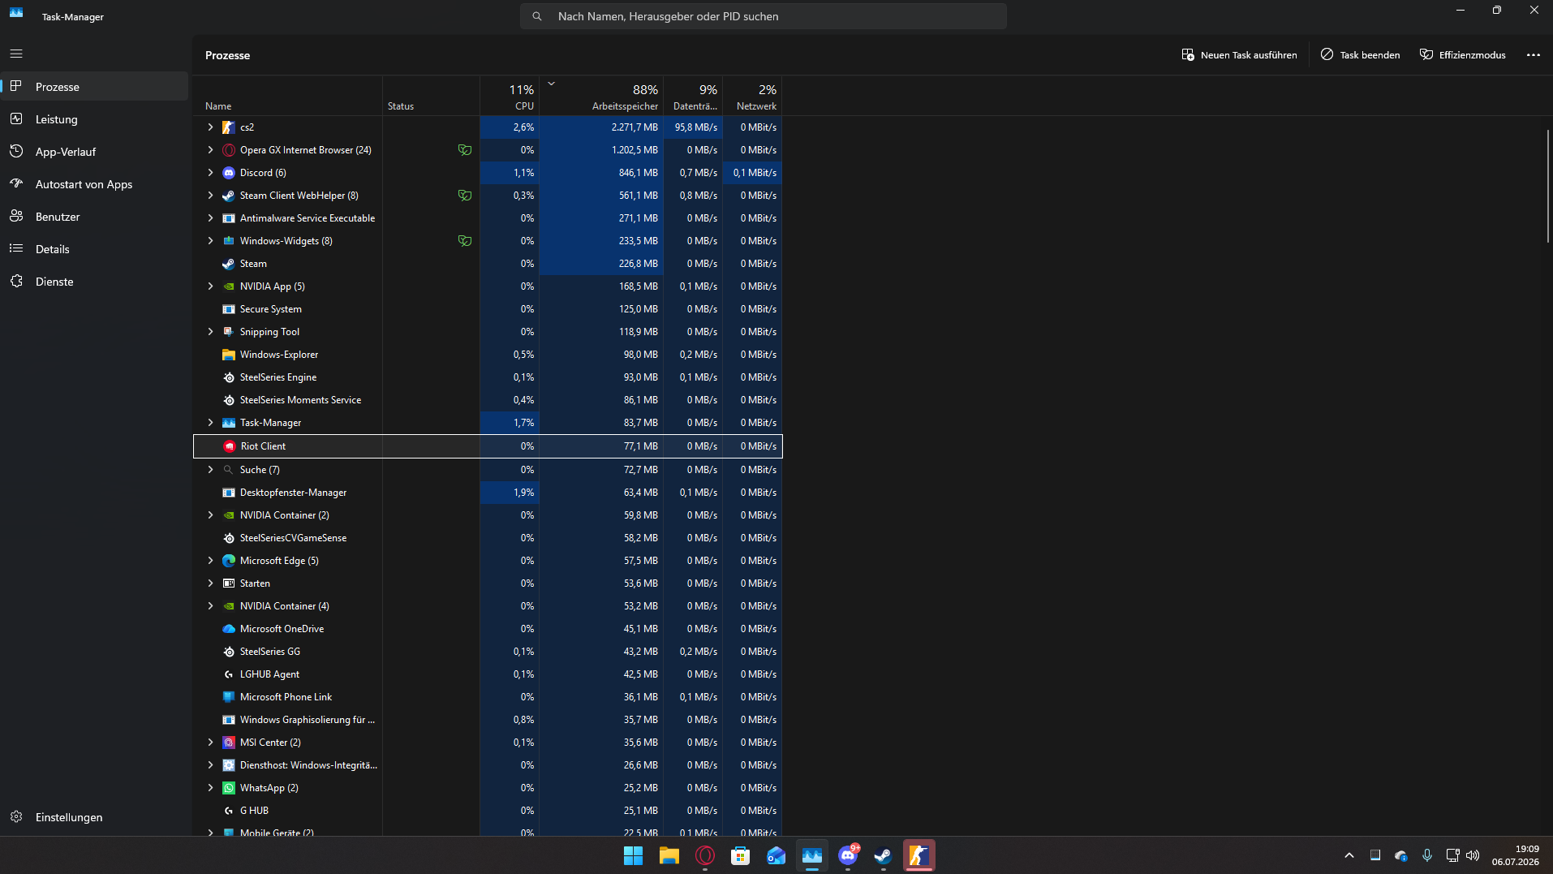
Task: Click efficiency leaf icon on Windows-Widgets row
Action: 465,241
